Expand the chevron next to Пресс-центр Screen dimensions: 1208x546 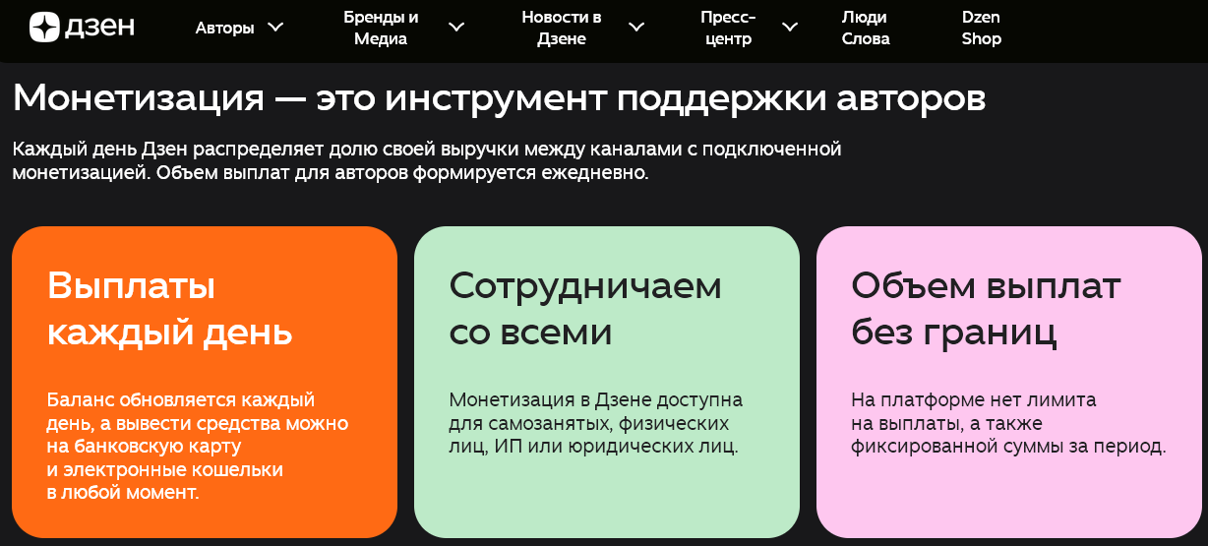[x=790, y=27]
